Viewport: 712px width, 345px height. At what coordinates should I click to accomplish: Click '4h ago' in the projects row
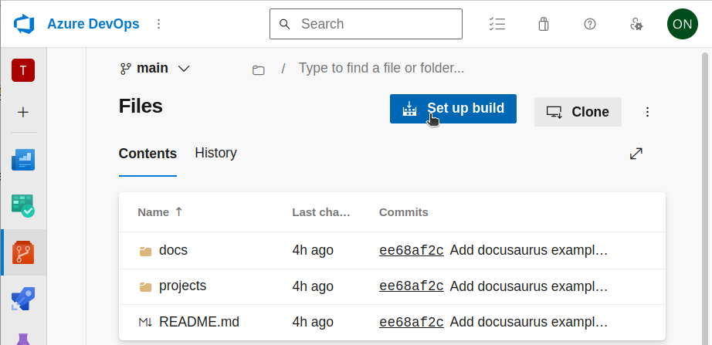pyautogui.click(x=313, y=286)
